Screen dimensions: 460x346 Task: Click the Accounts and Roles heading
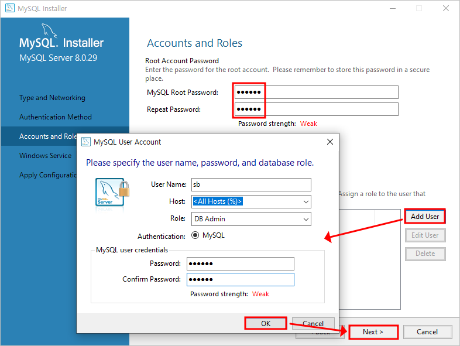tap(194, 43)
